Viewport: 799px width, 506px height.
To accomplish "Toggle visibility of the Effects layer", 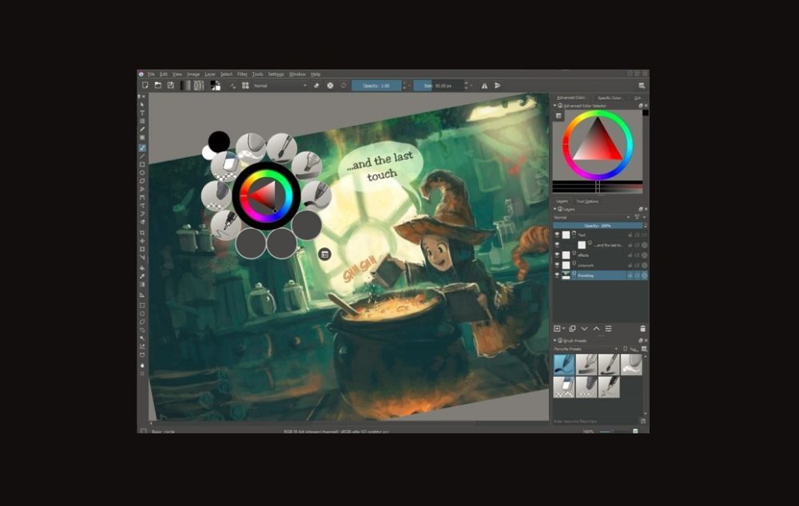I will point(557,255).
